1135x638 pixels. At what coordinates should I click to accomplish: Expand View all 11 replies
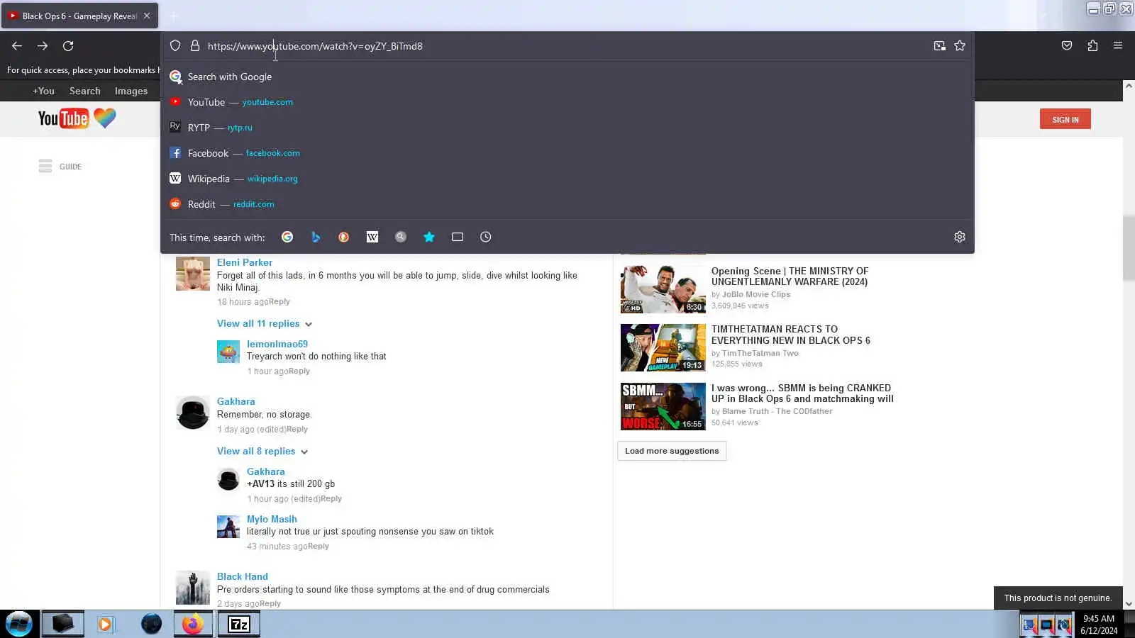point(265,324)
